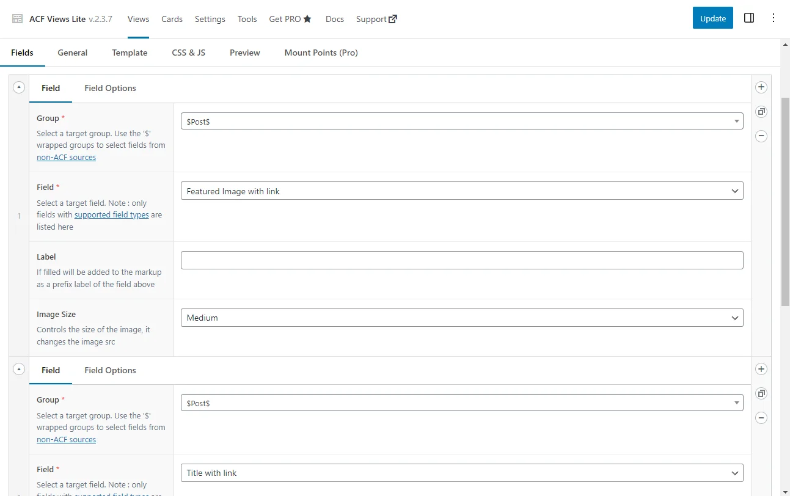The height and width of the screenshot is (496, 790).
Task: Toggle the settings sidebar panel icon
Action: (x=749, y=18)
